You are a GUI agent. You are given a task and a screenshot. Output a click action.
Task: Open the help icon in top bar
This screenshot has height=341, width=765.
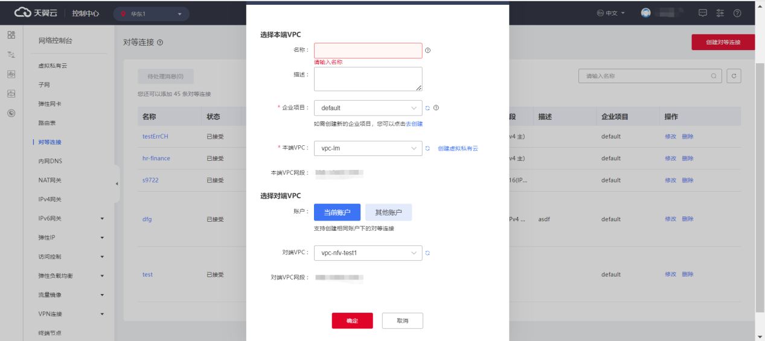pos(737,13)
